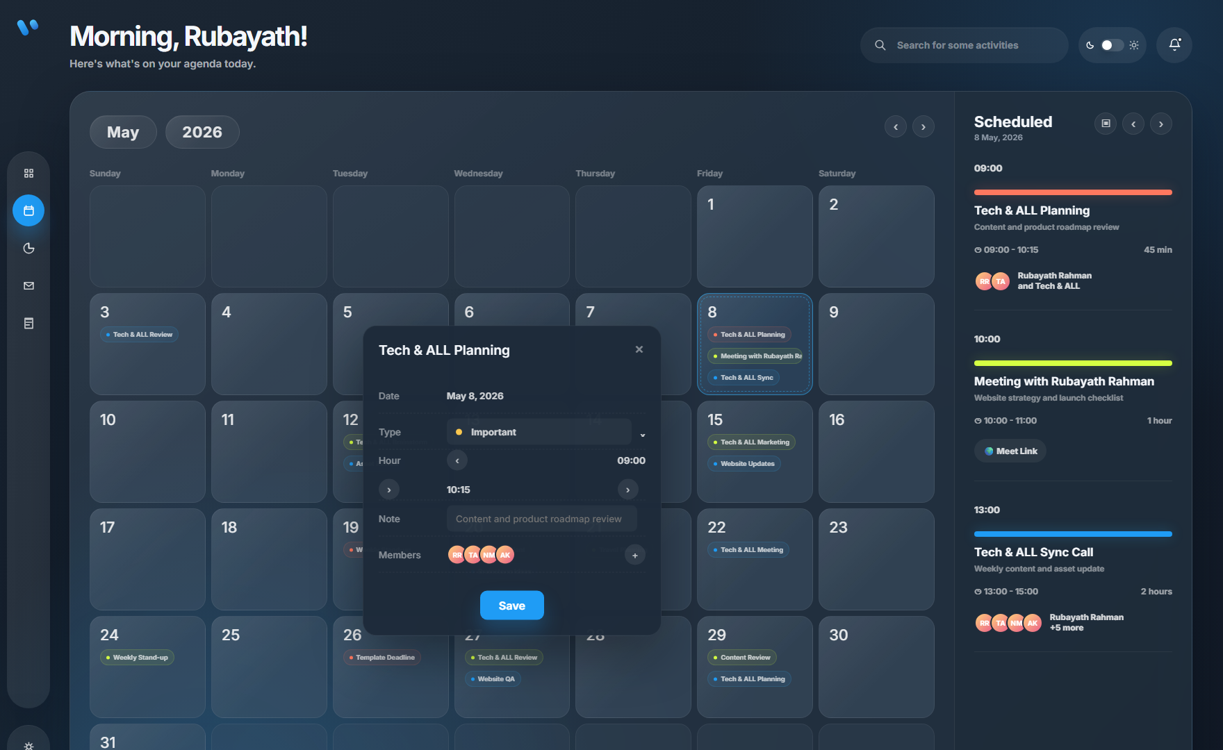Open Content Review tag on May 29

(x=742, y=658)
